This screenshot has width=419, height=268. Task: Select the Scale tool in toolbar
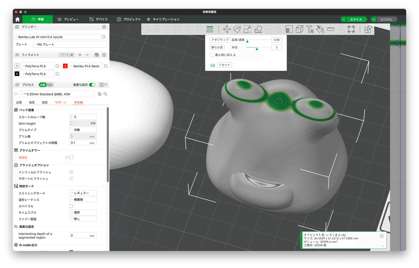[x=248, y=29]
